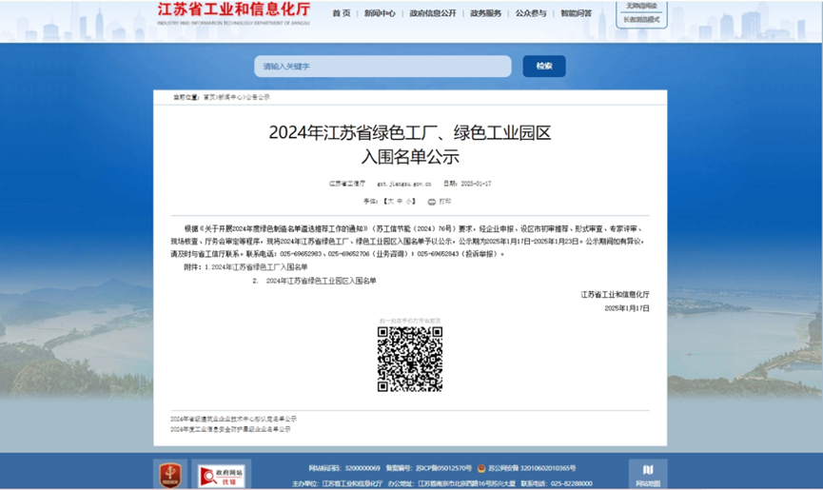Open the 公众参与 navigation item

[x=531, y=13]
